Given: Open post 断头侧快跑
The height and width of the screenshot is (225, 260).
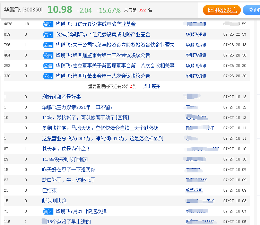Looking at the screenshot, I should 54,201.
